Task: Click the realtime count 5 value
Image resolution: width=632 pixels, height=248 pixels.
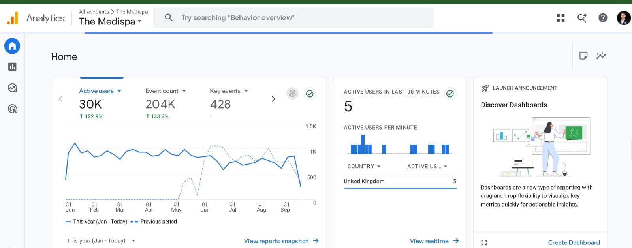Action: (x=348, y=106)
